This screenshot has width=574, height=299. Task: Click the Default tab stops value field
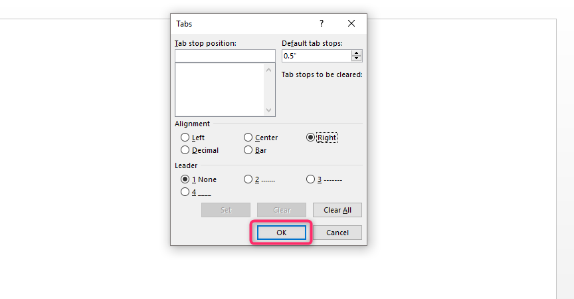point(317,56)
